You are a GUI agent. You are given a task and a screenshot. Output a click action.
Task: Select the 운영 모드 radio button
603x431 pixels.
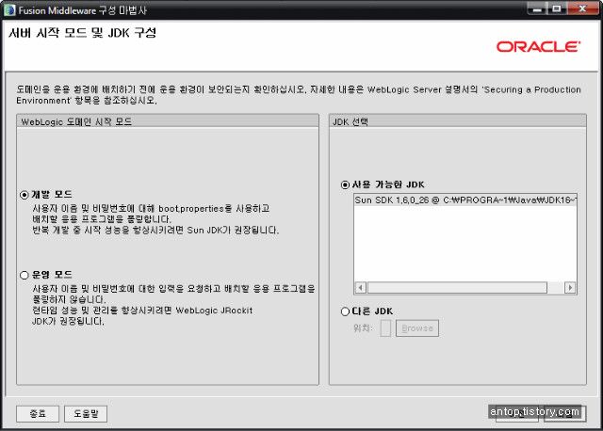click(x=24, y=275)
